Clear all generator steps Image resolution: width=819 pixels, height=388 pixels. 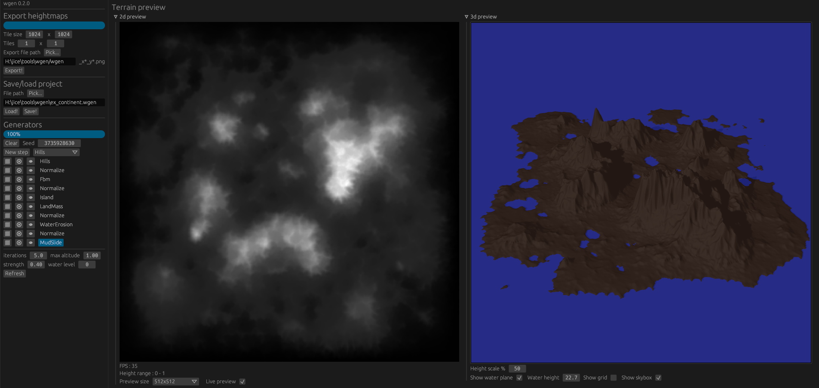pyautogui.click(x=11, y=143)
